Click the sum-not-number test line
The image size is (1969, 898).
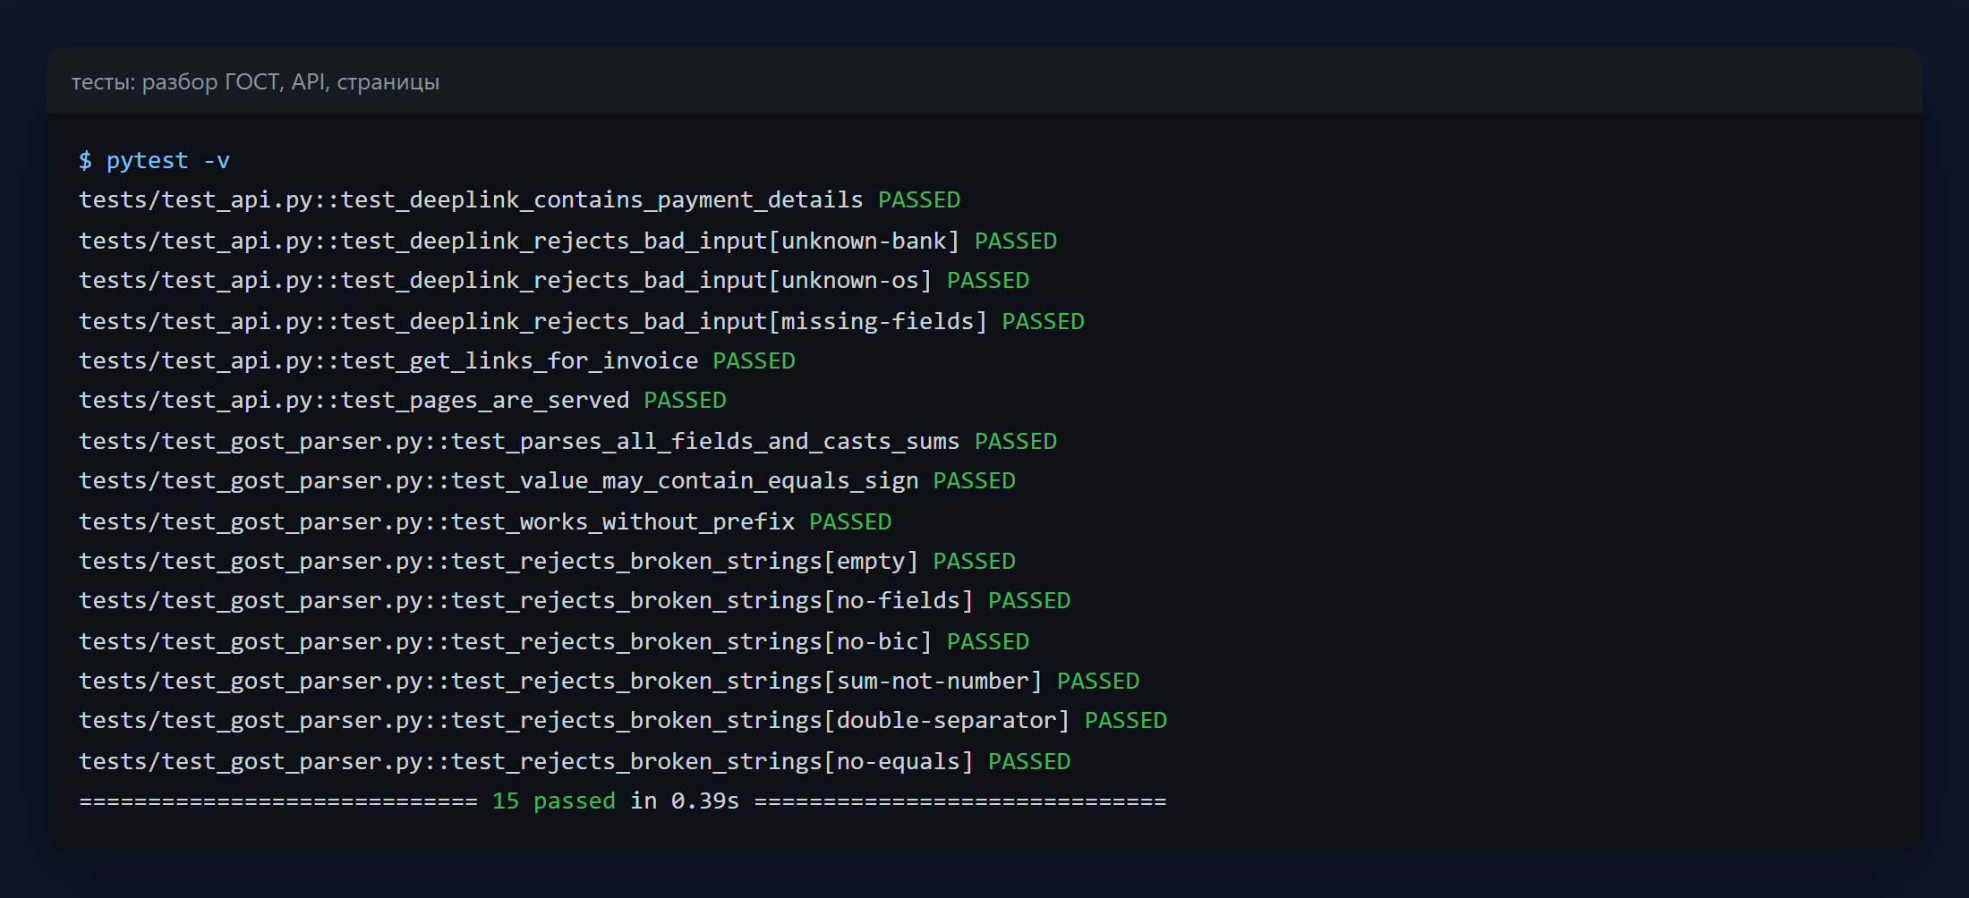click(x=609, y=681)
